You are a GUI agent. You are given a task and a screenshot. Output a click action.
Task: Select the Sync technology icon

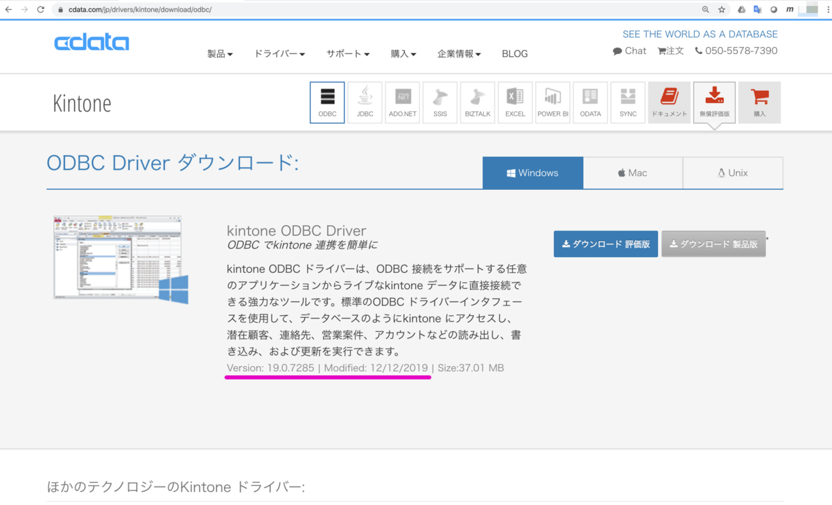click(x=628, y=103)
